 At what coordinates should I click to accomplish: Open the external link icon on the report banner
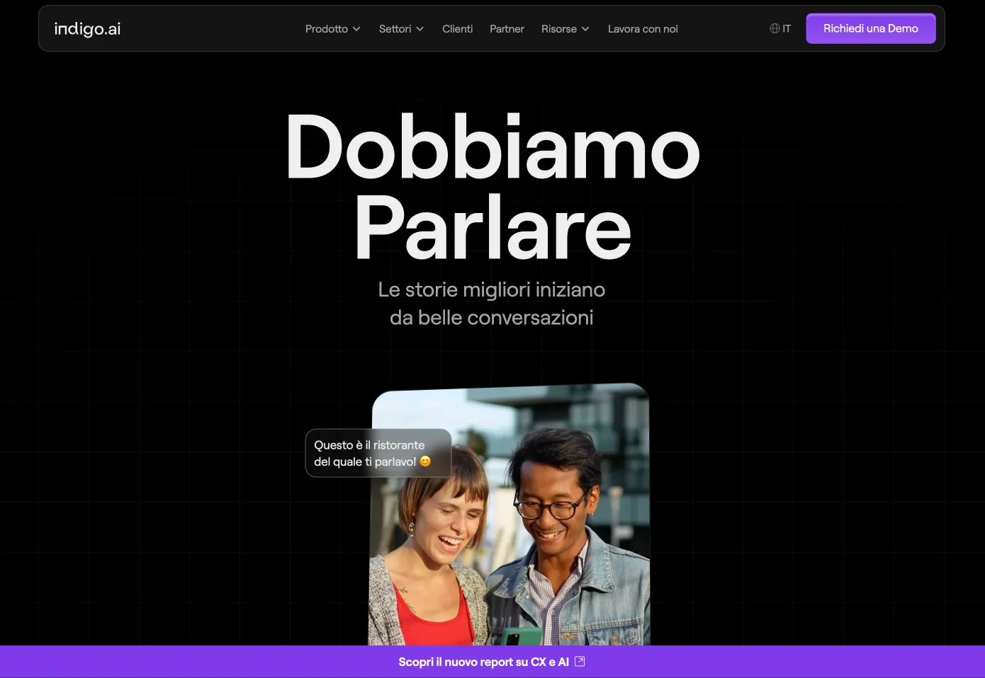[x=580, y=661]
